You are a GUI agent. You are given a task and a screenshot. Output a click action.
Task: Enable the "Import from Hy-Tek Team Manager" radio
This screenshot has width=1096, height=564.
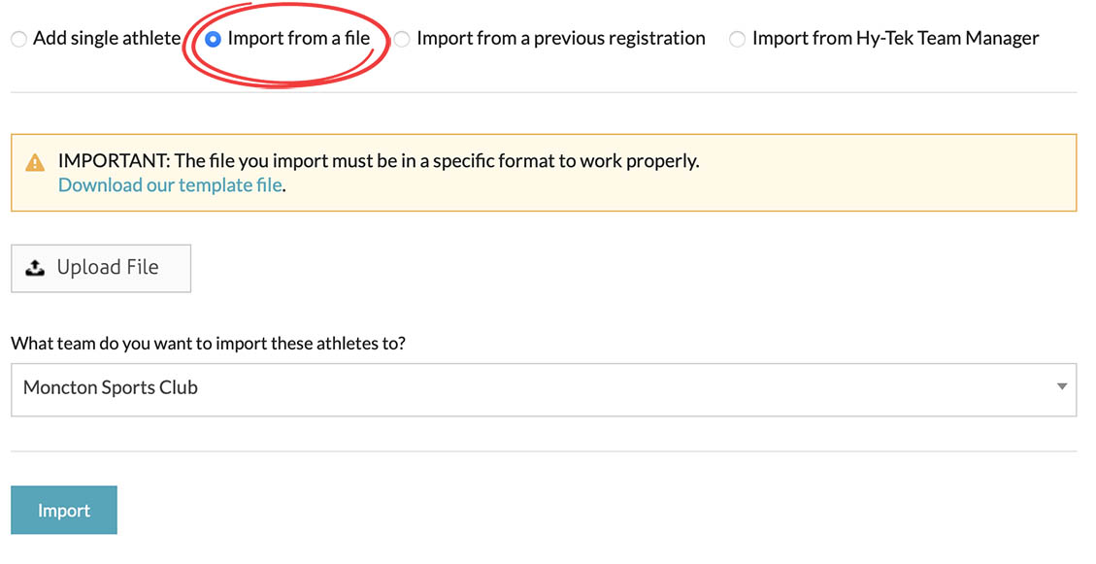(738, 40)
